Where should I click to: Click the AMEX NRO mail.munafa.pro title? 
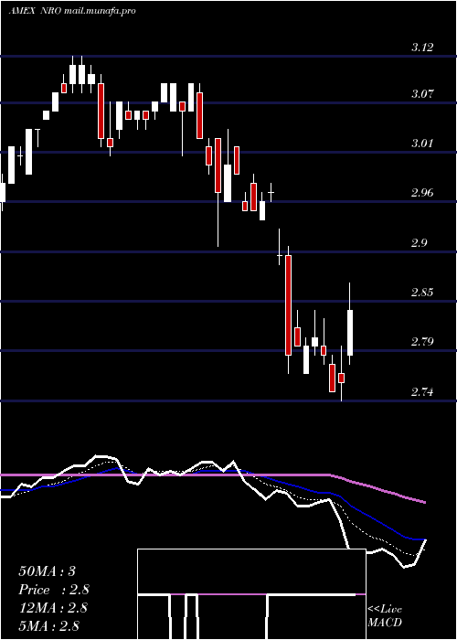coord(72,11)
